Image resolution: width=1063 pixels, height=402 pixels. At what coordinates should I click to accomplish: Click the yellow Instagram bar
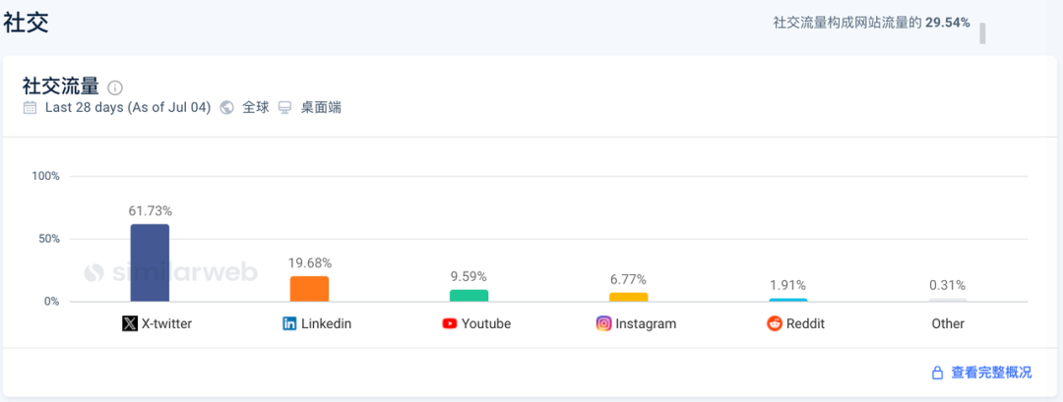[x=628, y=297]
